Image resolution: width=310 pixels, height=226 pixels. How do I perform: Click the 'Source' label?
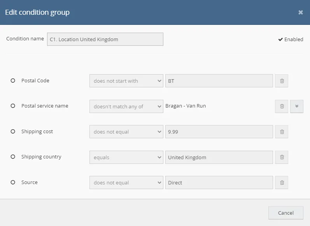point(30,182)
